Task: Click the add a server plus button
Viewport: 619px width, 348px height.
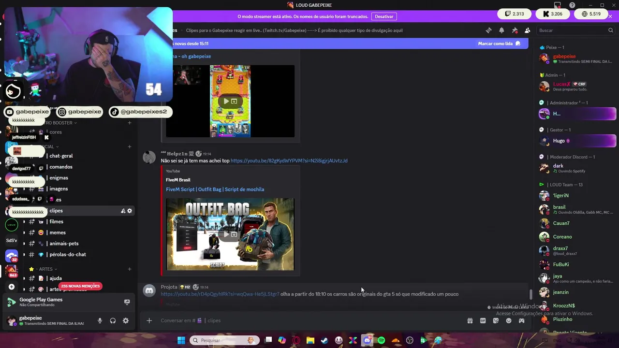Action: 12,287
